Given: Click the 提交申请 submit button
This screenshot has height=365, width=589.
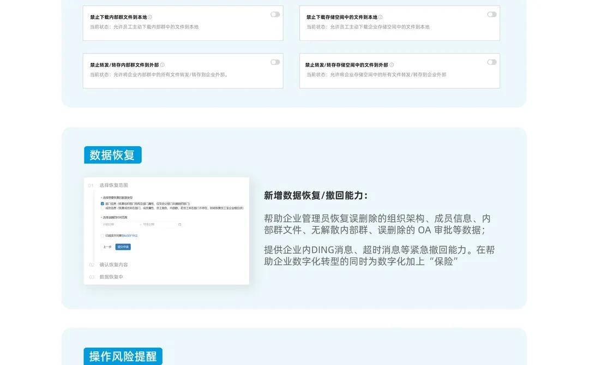Looking at the screenshot, I should click(123, 246).
